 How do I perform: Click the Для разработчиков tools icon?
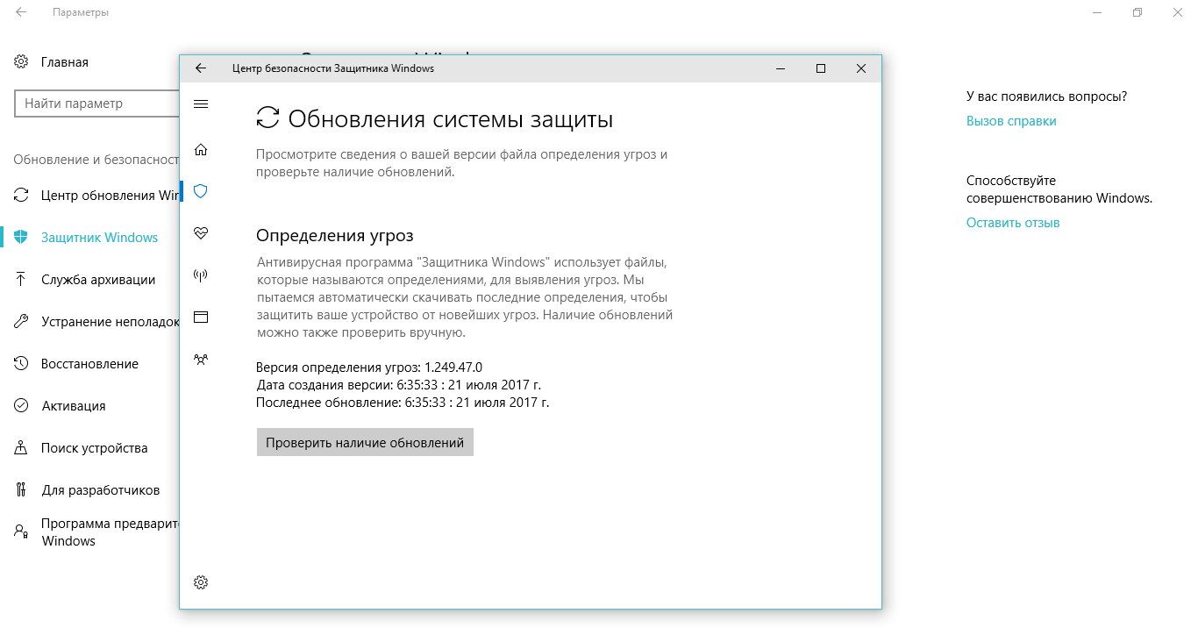[x=21, y=489]
